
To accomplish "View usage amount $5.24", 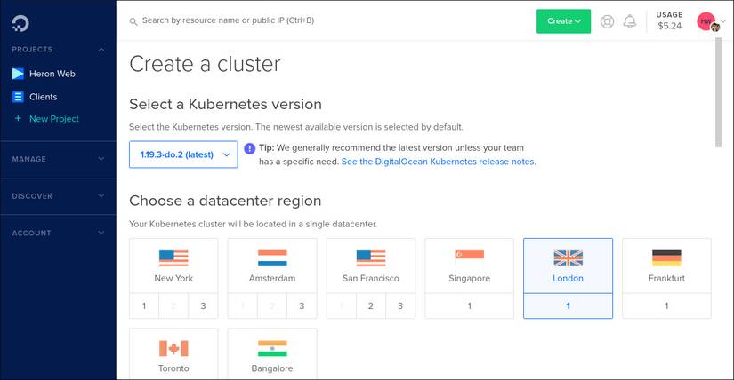I will point(669,26).
